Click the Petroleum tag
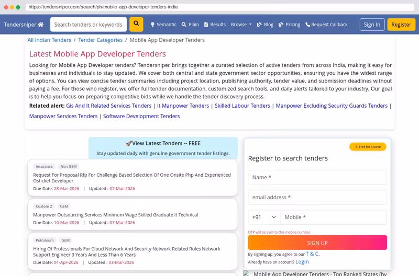This screenshot has height=276, width=419. coord(45,240)
